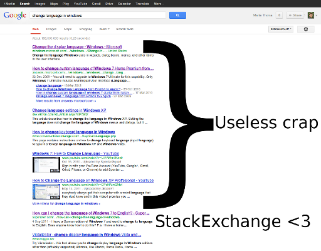Viewport: 321px width, 251px height.
Task: Open sublink about Windows 7 starter system language
Action: [x=84, y=93]
